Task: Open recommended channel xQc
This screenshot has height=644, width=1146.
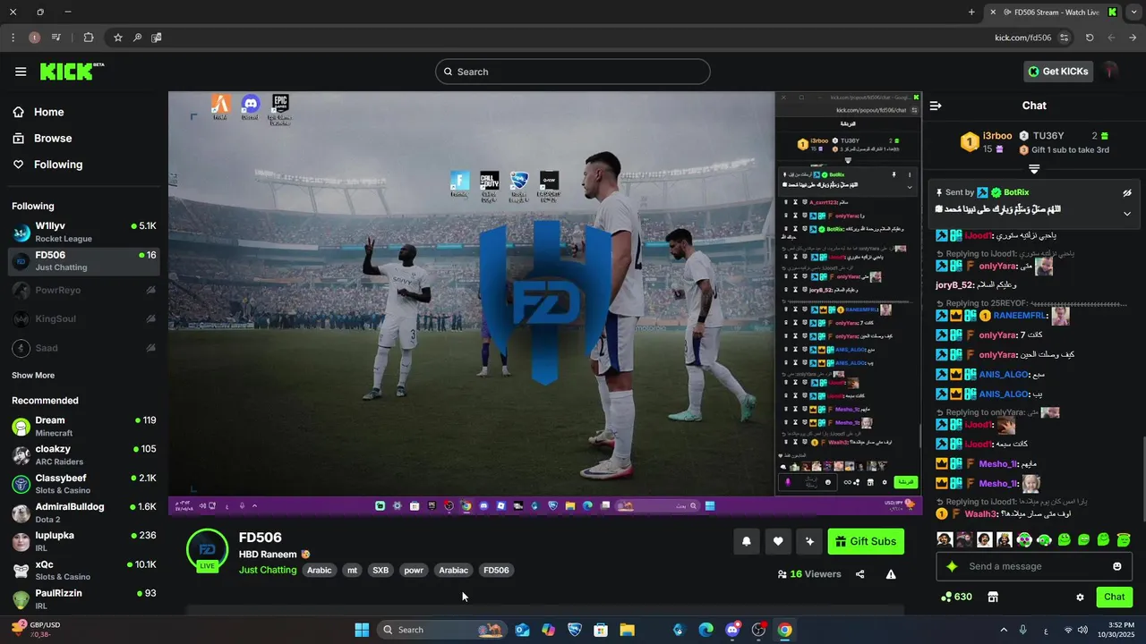Action: 83,571
